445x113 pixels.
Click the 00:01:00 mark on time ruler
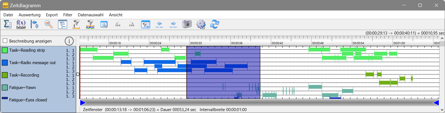(x=399, y=43)
